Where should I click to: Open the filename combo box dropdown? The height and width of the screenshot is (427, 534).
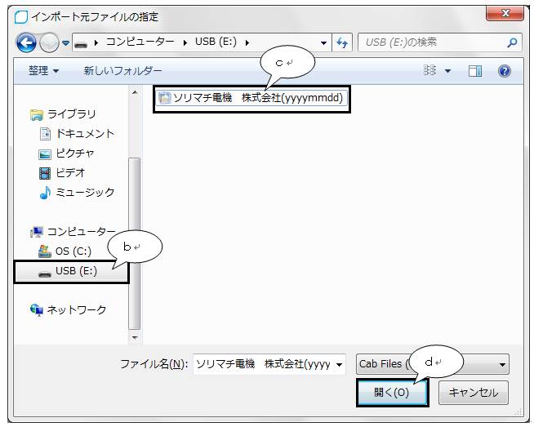339,365
